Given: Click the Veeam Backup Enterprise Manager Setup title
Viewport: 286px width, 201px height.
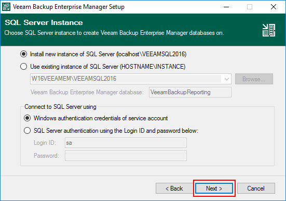Looking at the screenshot, I should click(69, 7).
